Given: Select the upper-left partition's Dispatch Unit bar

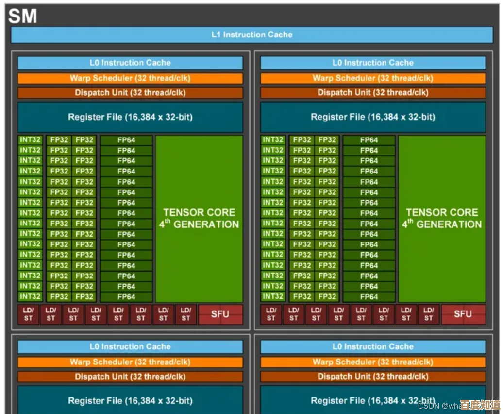Looking at the screenshot, I should click(x=130, y=93).
